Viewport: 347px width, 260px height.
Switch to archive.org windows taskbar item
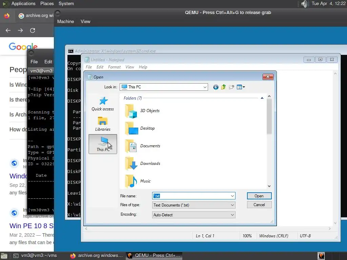(97, 256)
